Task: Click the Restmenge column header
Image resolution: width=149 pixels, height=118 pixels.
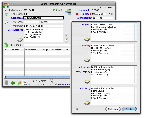Action: [x=57, y=50]
